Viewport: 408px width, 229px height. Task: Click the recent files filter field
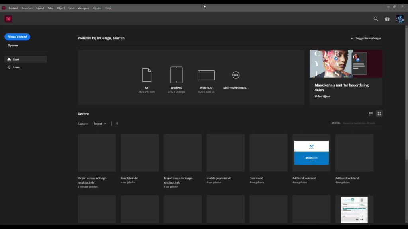pyautogui.click(x=363, y=123)
